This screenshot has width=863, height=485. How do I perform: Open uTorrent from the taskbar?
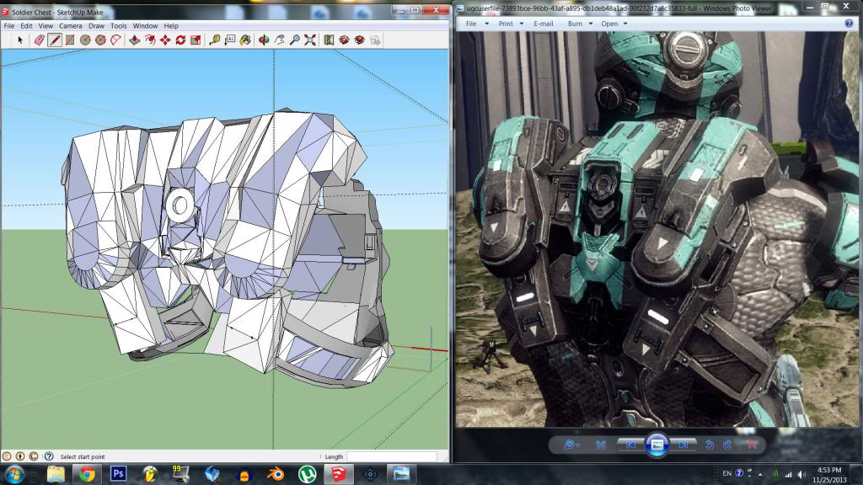[x=307, y=474]
